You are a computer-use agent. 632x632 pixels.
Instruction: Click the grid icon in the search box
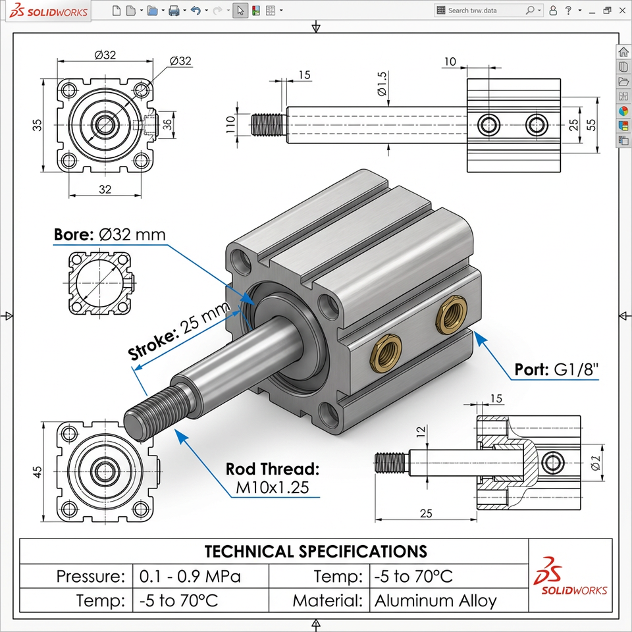pyautogui.click(x=441, y=10)
